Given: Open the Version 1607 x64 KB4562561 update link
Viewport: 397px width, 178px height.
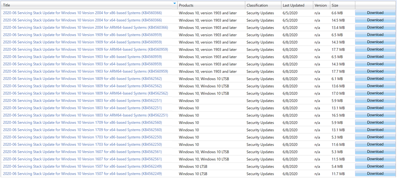Looking at the screenshot, I should click(82, 159).
